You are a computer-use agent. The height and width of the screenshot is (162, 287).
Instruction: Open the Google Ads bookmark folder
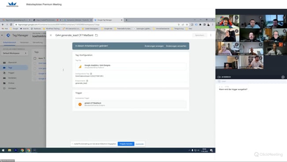[107, 29]
